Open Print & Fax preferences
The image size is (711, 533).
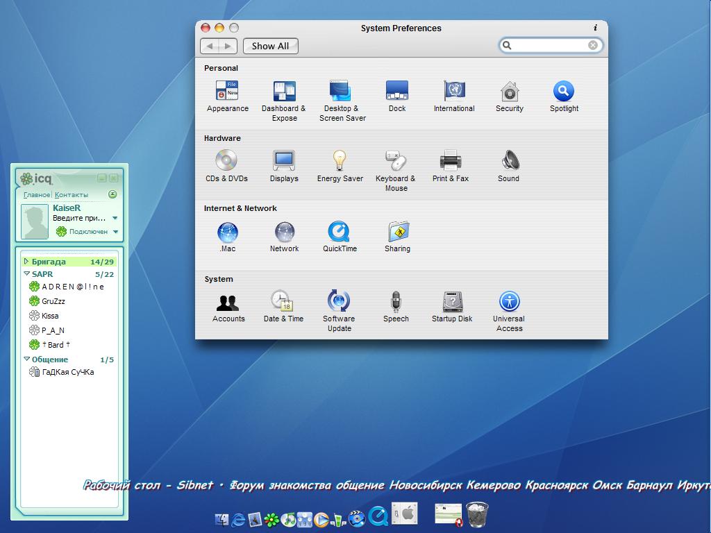[x=450, y=166]
